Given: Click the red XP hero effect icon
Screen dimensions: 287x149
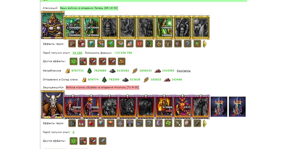Looking at the screenshot, I should (x=140, y=44).
